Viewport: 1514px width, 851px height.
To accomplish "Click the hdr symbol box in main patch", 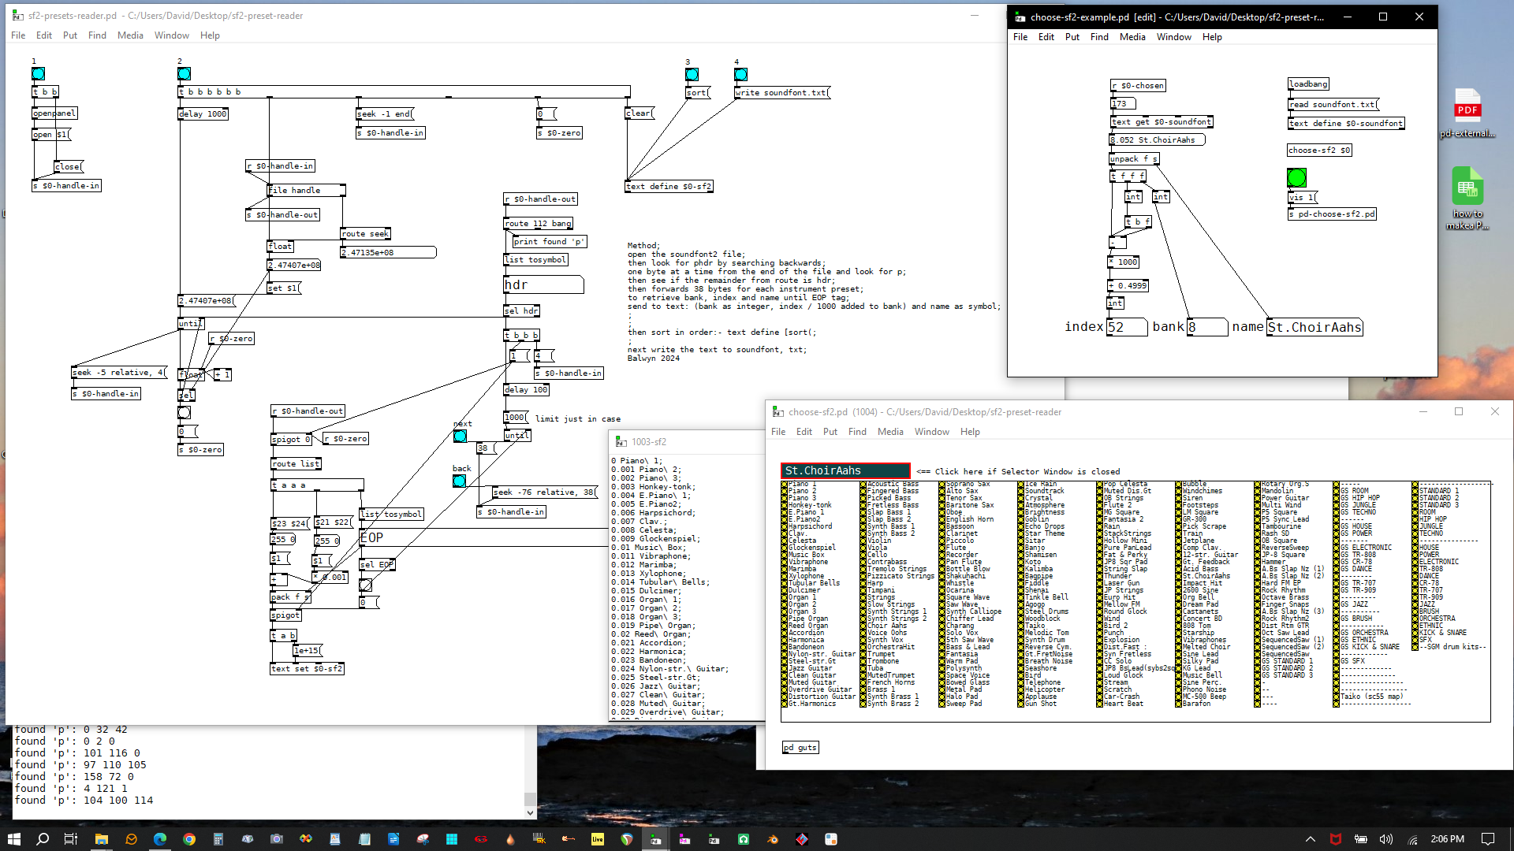I will (543, 284).
